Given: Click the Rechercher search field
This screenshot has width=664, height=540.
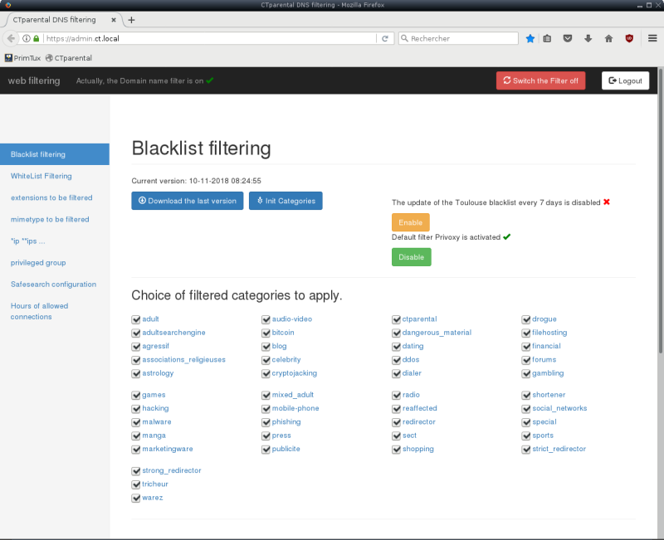Looking at the screenshot, I should [x=458, y=38].
